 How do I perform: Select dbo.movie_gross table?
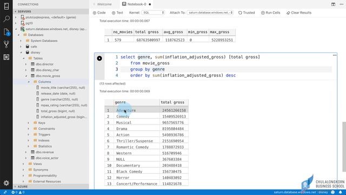coord(48,76)
